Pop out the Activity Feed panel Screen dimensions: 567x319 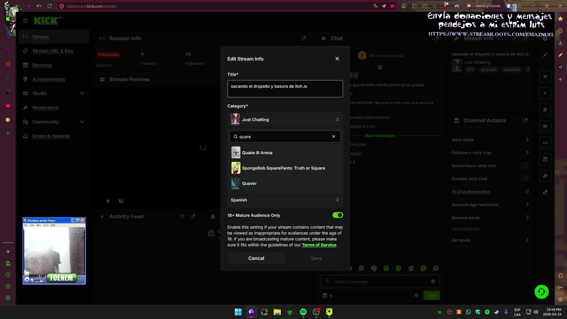coord(193,217)
